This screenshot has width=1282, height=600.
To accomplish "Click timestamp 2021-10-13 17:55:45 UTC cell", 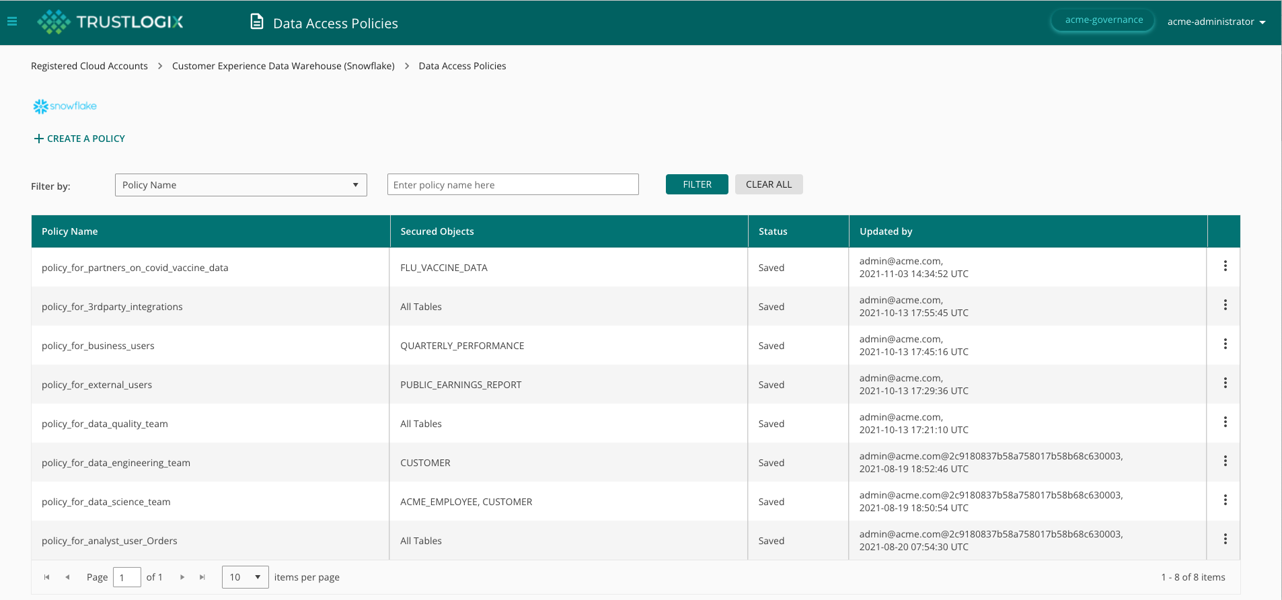I will 914,313.
